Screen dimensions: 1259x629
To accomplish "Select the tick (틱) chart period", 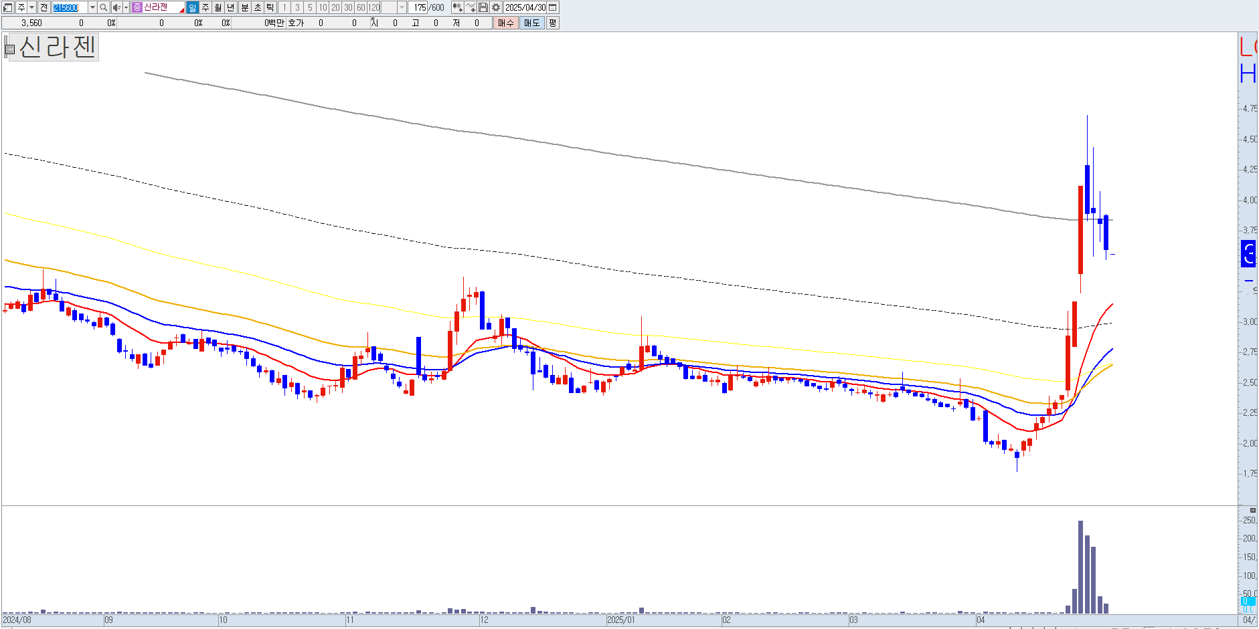I will click(270, 7).
